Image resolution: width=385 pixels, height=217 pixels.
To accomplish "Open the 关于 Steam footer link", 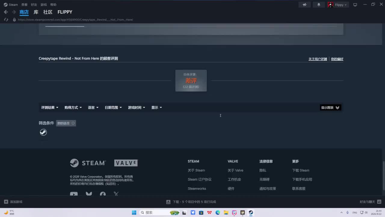I will click(196, 170).
